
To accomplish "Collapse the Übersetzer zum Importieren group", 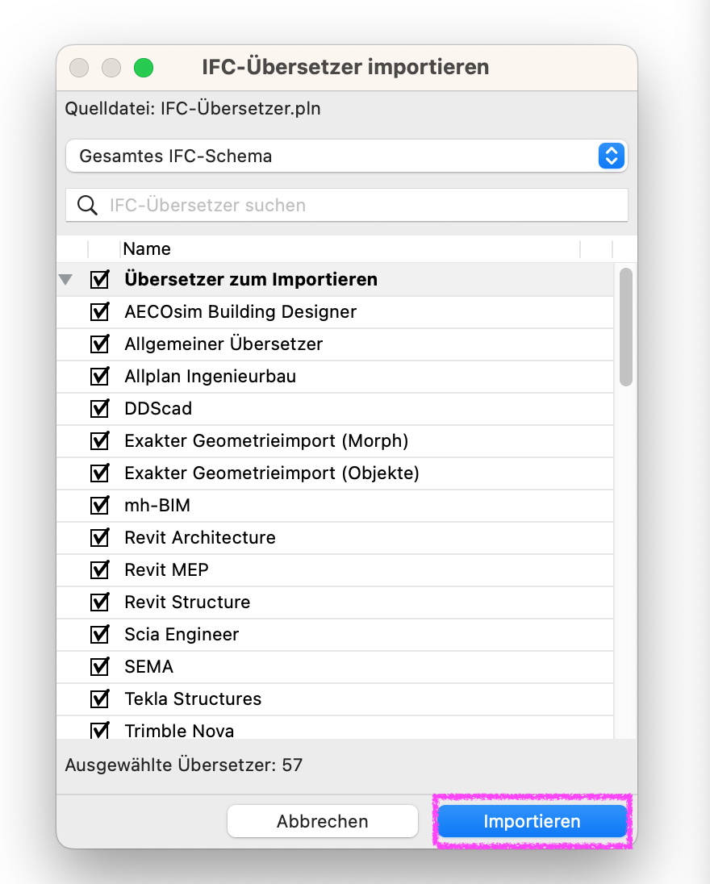I will click(66, 280).
